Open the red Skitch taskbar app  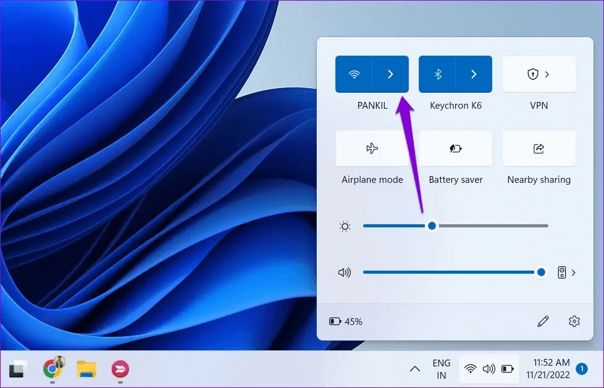tap(120, 369)
